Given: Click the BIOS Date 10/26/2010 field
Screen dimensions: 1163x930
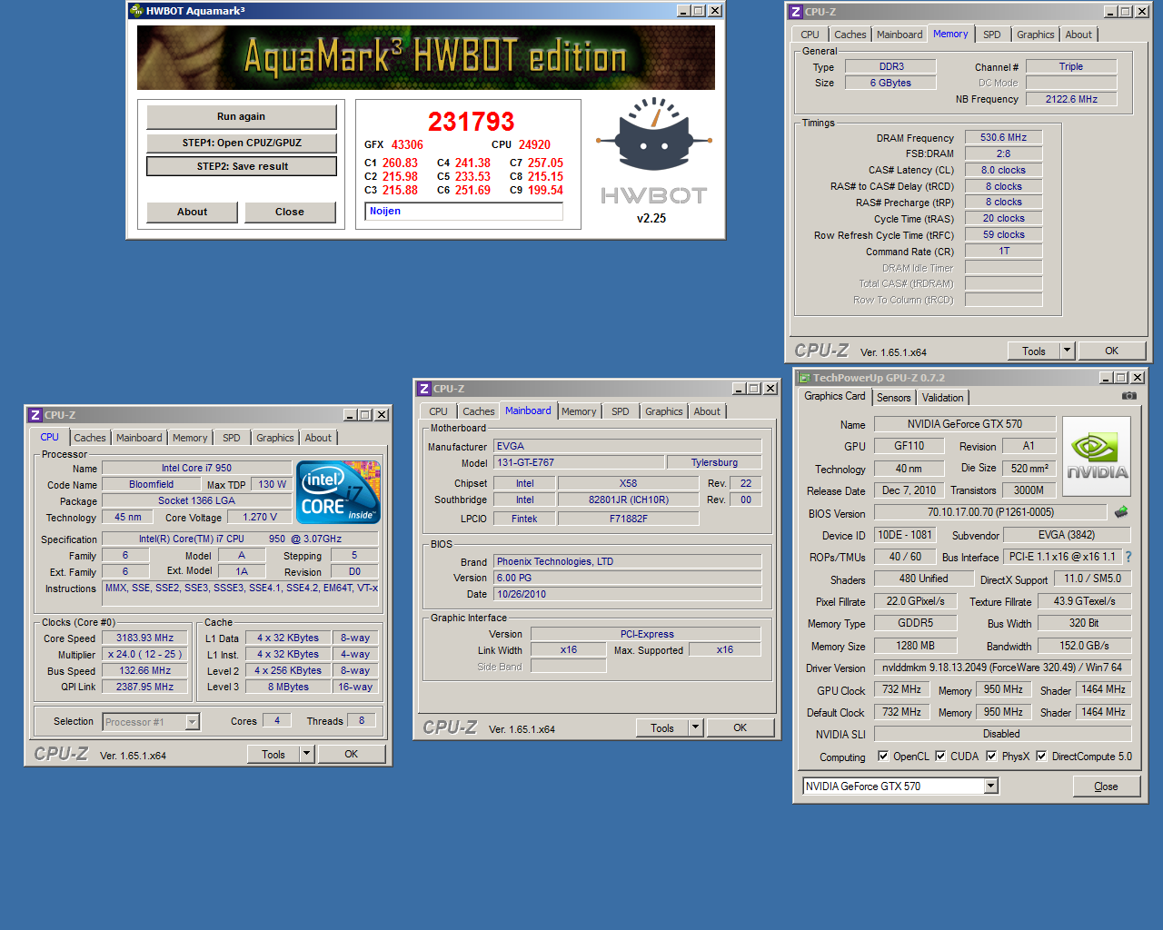Looking at the screenshot, I should [x=628, y=594].
